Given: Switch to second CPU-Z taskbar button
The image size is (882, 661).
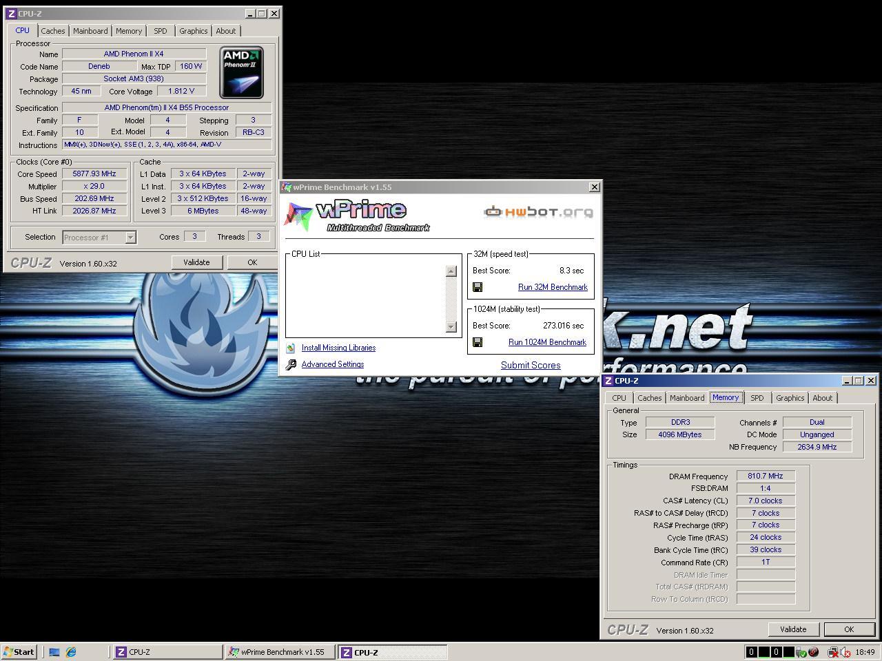Looking at the screenshot, I should [x=393, y=652].
